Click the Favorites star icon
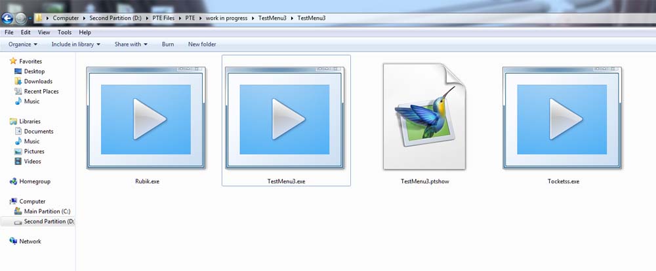656x271 pixels. click(x=13, y=61)
